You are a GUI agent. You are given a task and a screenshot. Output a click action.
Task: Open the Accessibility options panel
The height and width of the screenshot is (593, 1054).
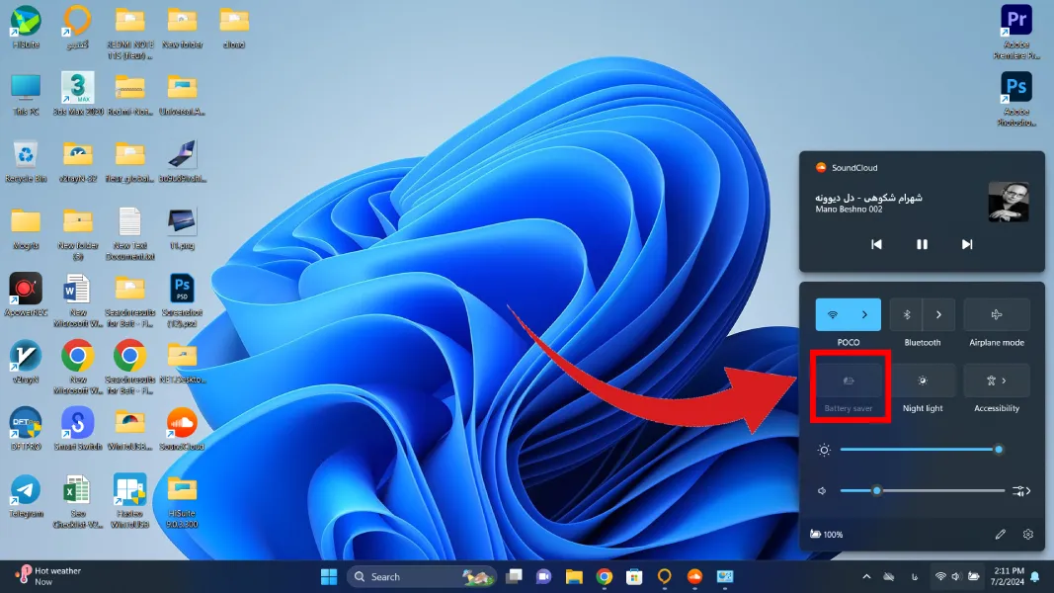click(x=996, y=381)
